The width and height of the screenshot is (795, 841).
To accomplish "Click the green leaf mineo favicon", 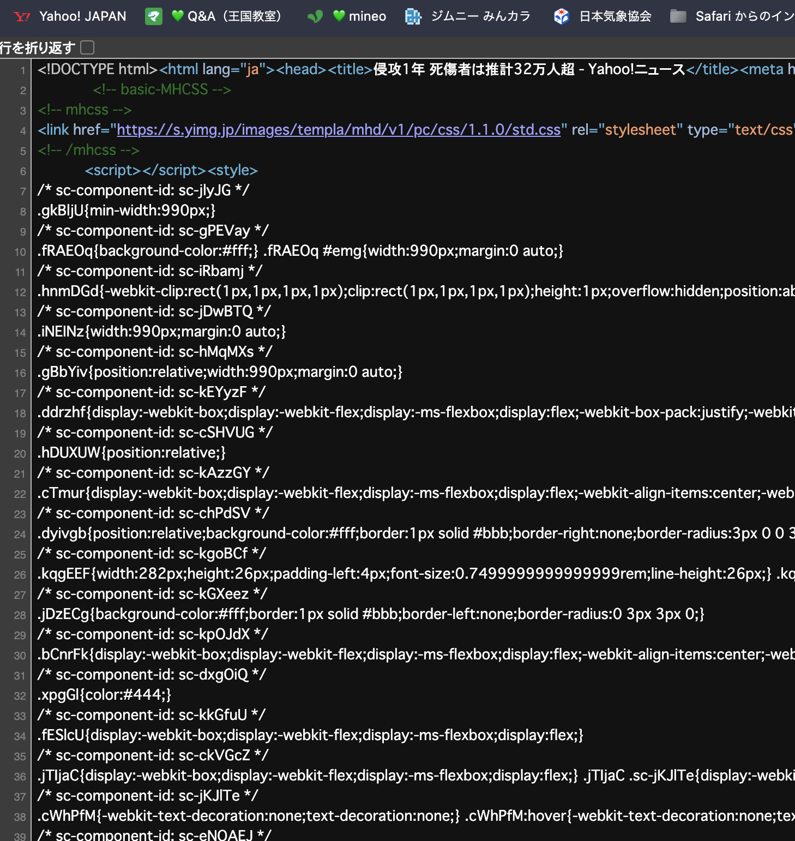I will pyautogui.click(x=315, y=16).
